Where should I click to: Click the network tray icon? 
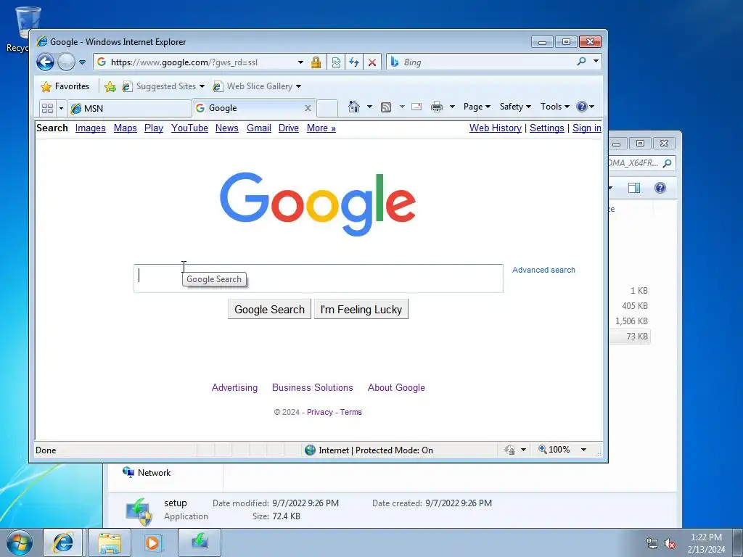[x=652, y=544]
